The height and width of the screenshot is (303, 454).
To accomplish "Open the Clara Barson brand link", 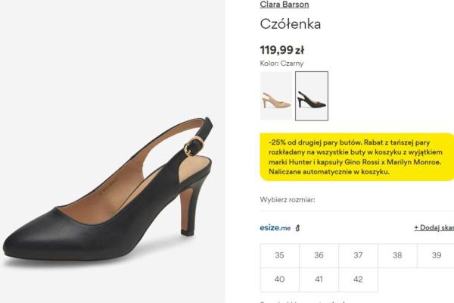I will [x=285, y=5].
